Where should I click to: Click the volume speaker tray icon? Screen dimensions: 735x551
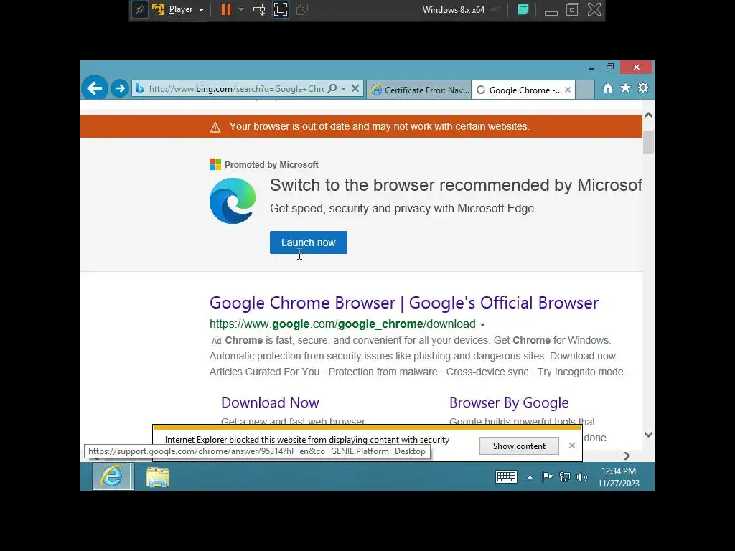582,477
